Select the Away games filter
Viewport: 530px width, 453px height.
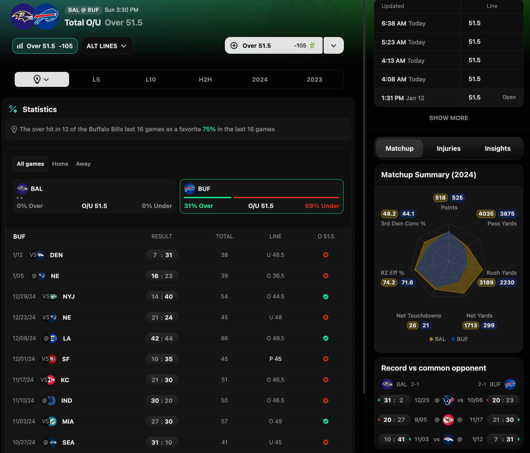click(x=83, y=164)
